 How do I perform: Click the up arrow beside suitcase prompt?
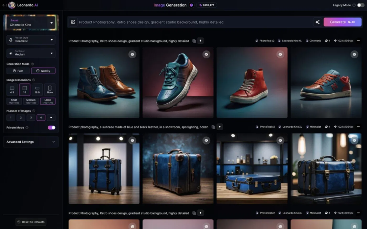(220, 127)
